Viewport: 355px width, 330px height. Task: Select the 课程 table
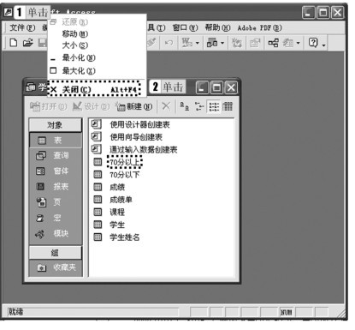[x=117, y=212]
